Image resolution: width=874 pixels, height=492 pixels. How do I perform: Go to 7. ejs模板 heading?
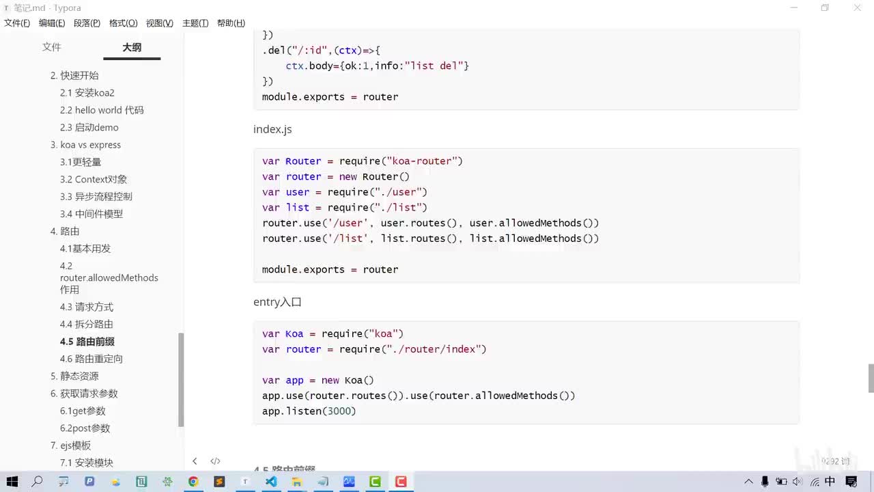tap(70, 446)
